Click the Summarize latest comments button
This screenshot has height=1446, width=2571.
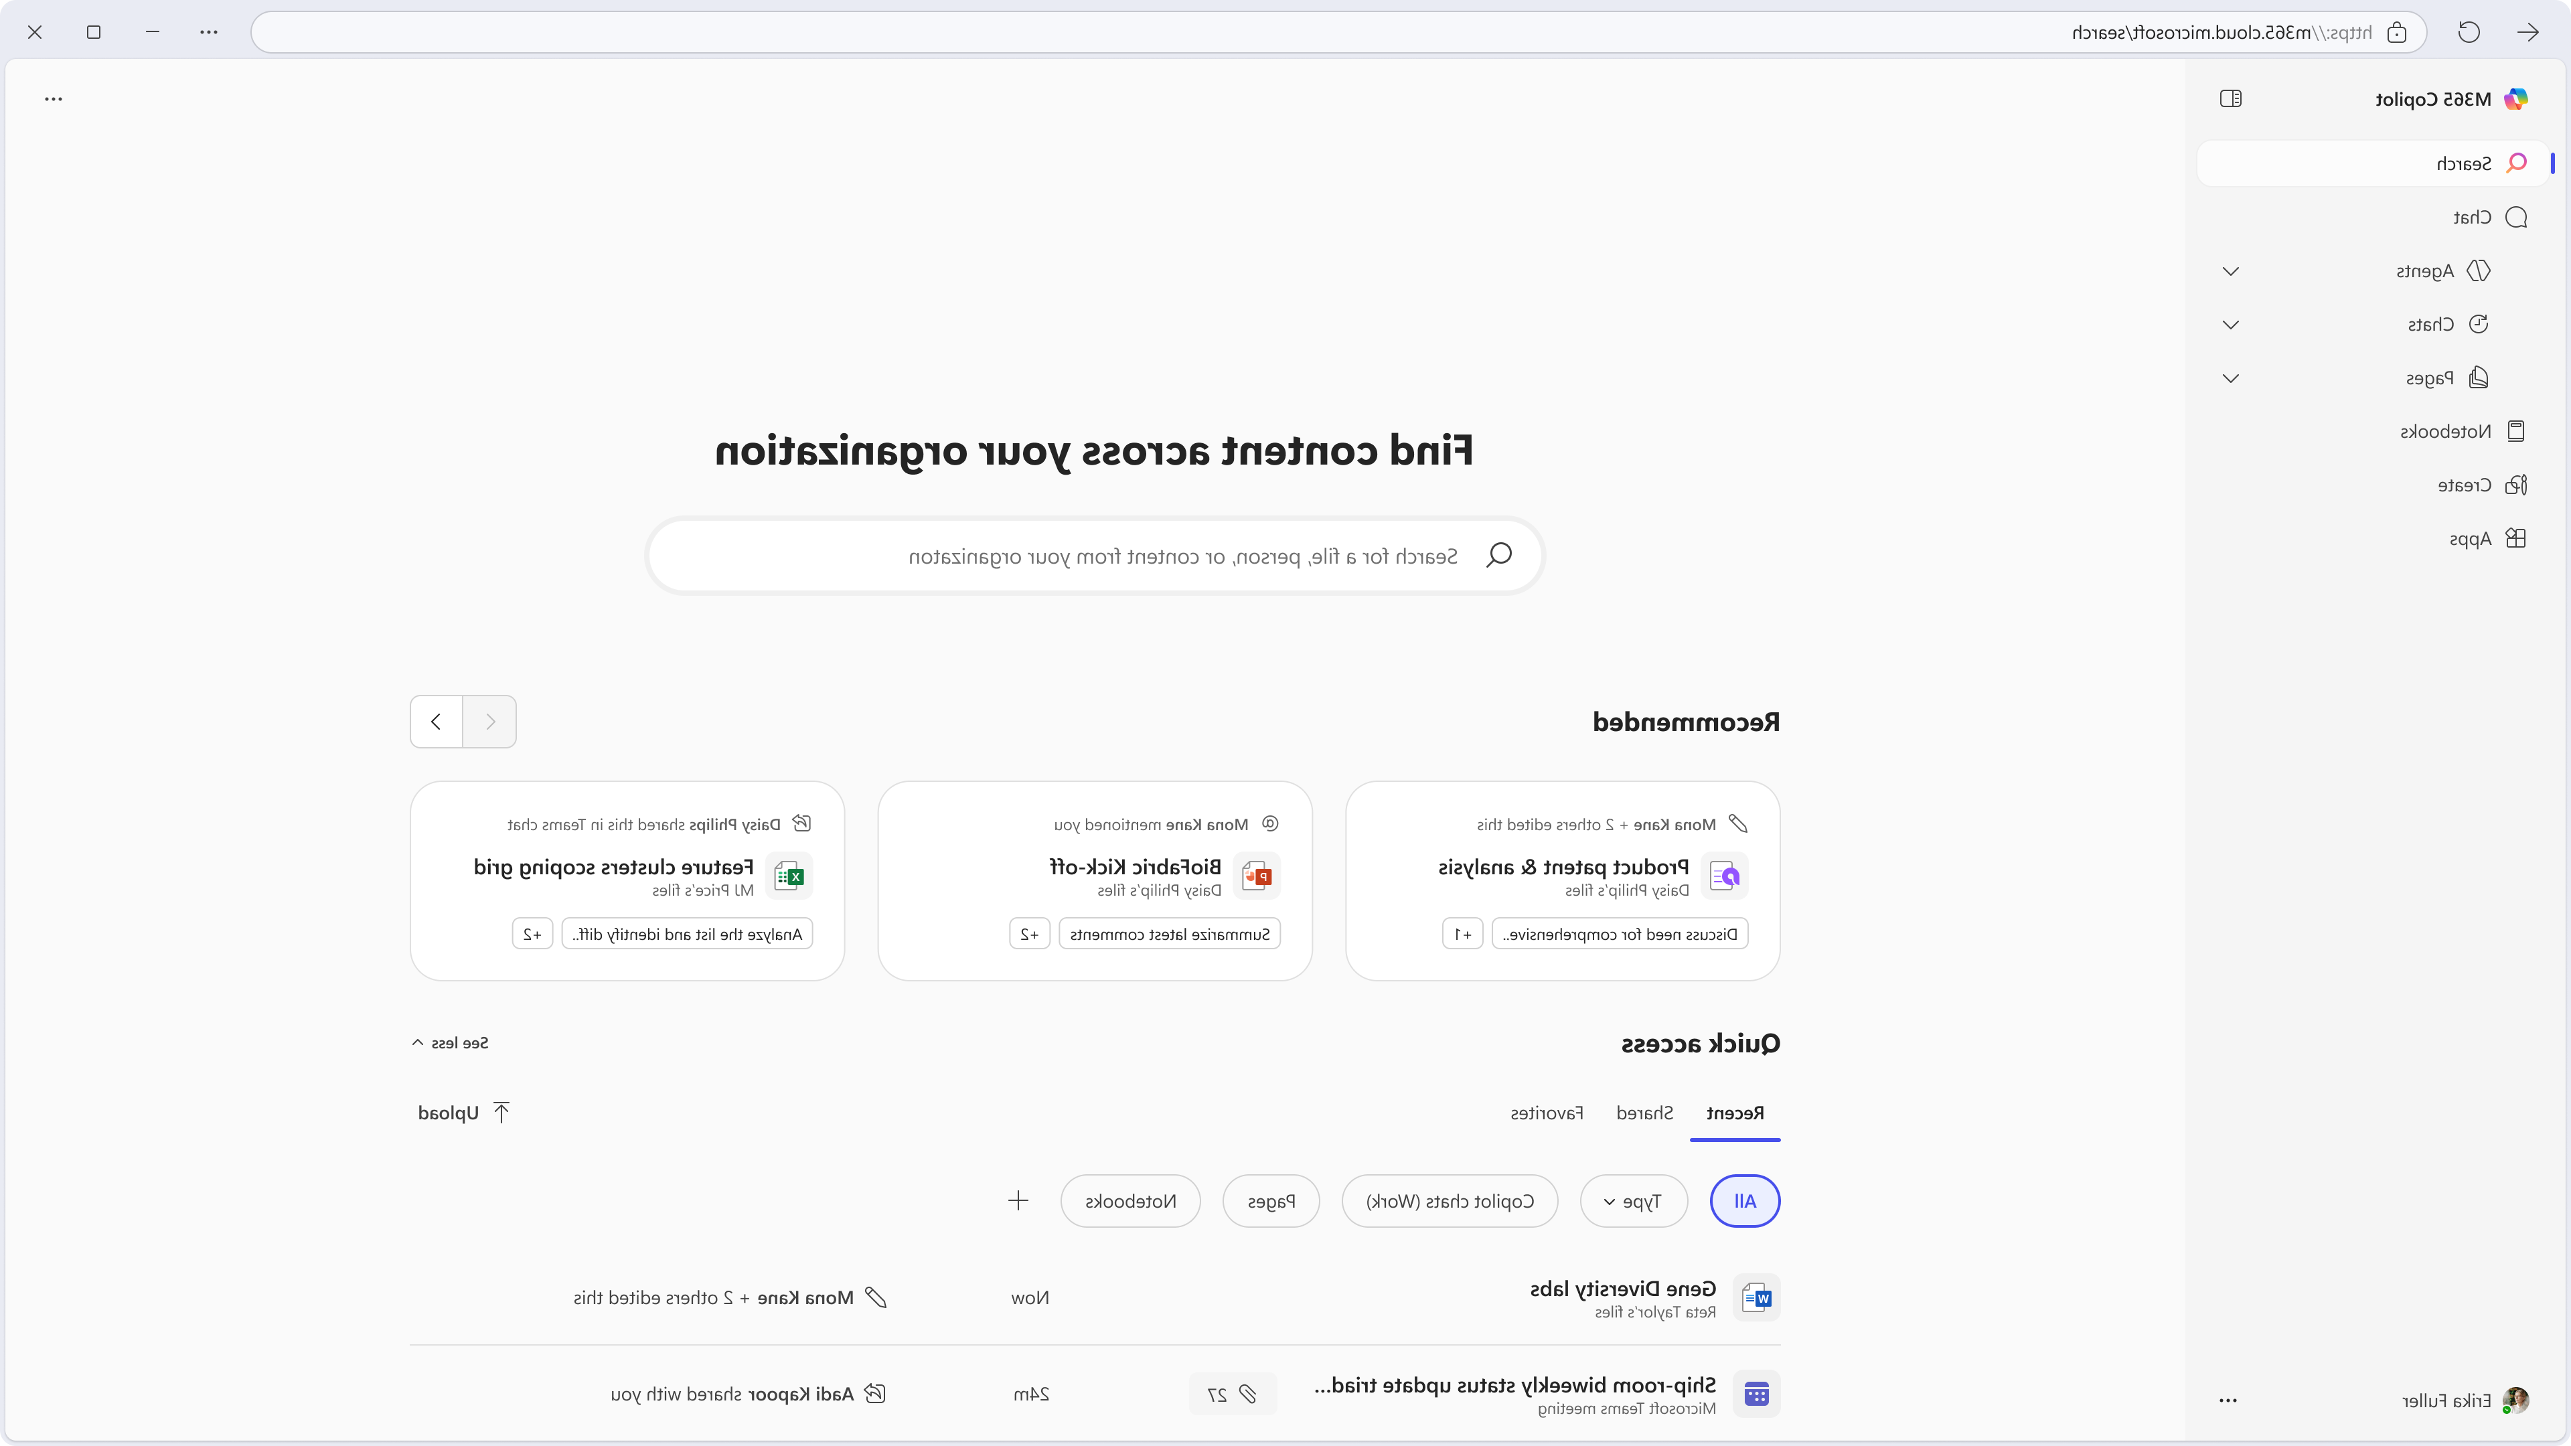click(1169, 934)
